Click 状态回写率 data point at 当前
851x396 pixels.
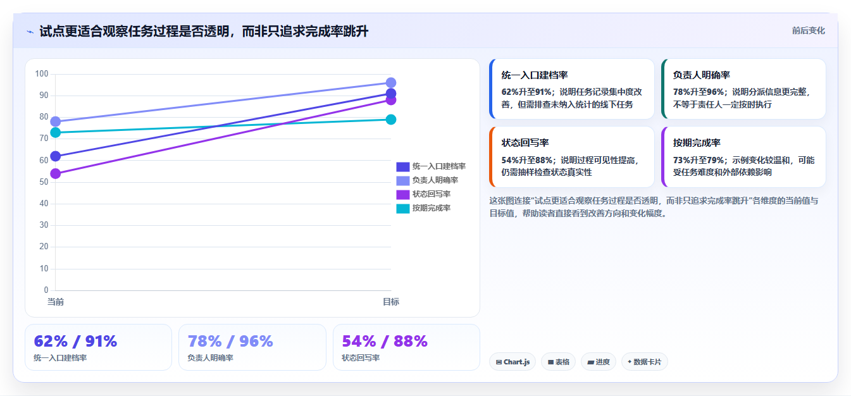(x=55, y=173)
